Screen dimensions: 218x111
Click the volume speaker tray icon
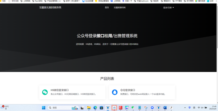click(202, 108)
